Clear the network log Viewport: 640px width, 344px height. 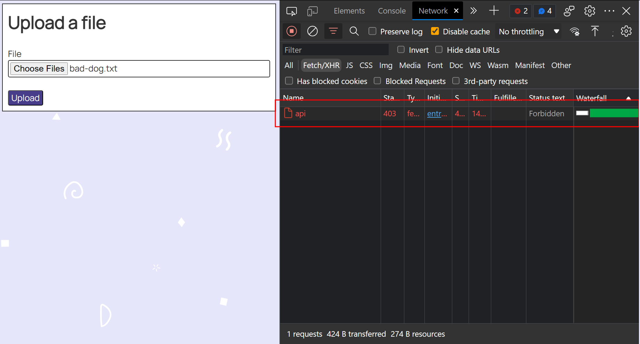pyautogui.click(x=312, y=31)
